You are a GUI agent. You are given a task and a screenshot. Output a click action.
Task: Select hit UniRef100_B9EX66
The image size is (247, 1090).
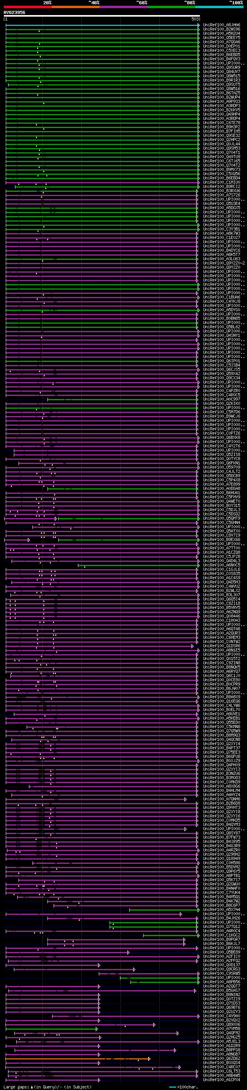point(222,539)
